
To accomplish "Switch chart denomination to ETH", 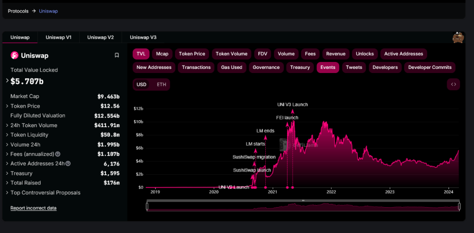I will pos(162,85).
